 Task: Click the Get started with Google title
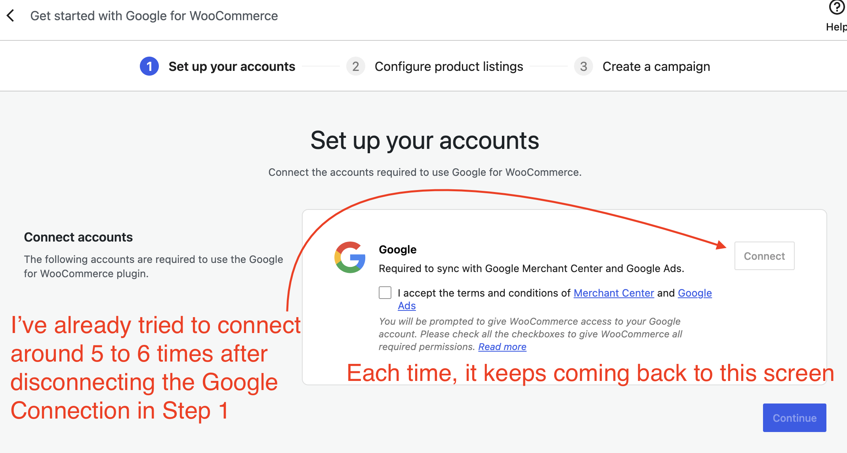[154, 16]
